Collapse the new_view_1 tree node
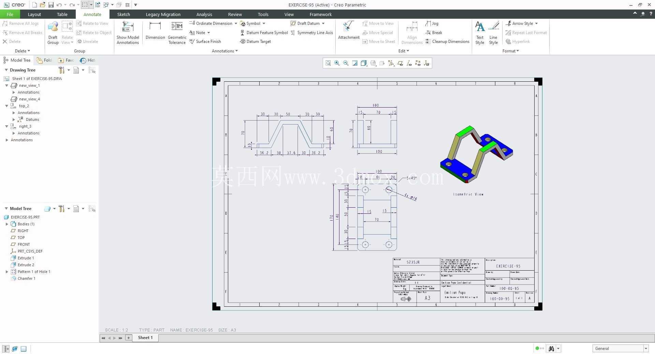 [x=6, y=85]
